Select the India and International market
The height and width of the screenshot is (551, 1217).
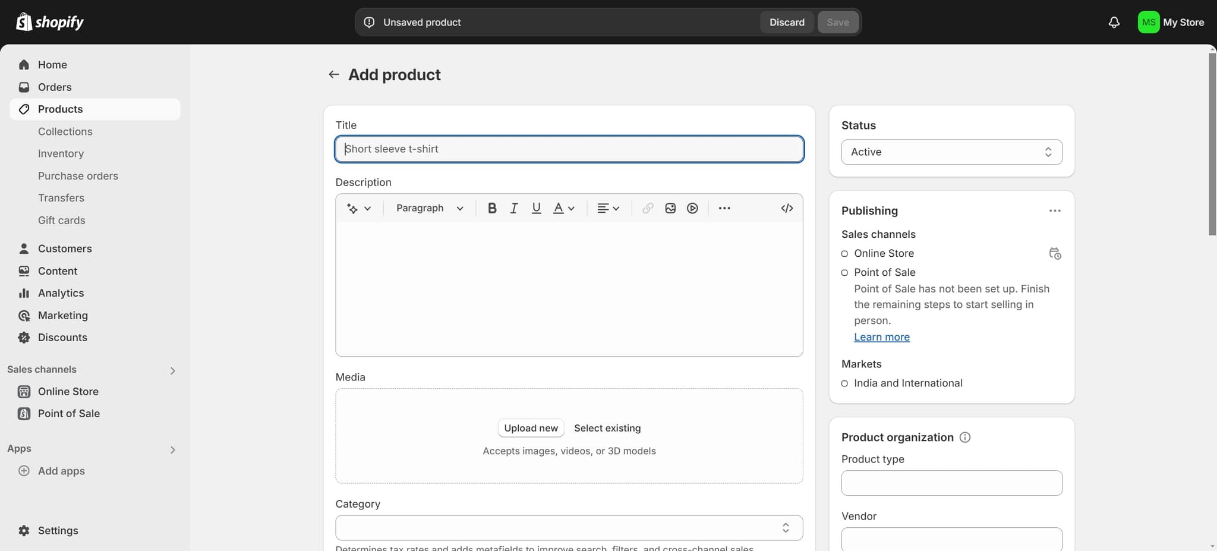844,383
